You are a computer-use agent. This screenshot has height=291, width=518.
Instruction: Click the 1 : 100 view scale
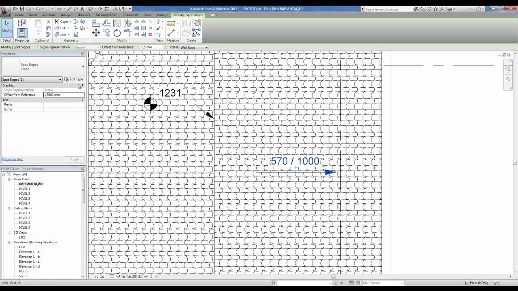[x=100, y=277]
